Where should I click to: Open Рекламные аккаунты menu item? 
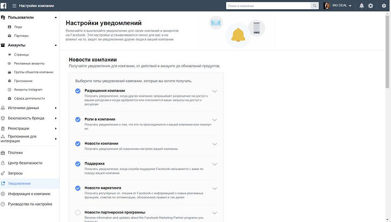tap(29, 64)
